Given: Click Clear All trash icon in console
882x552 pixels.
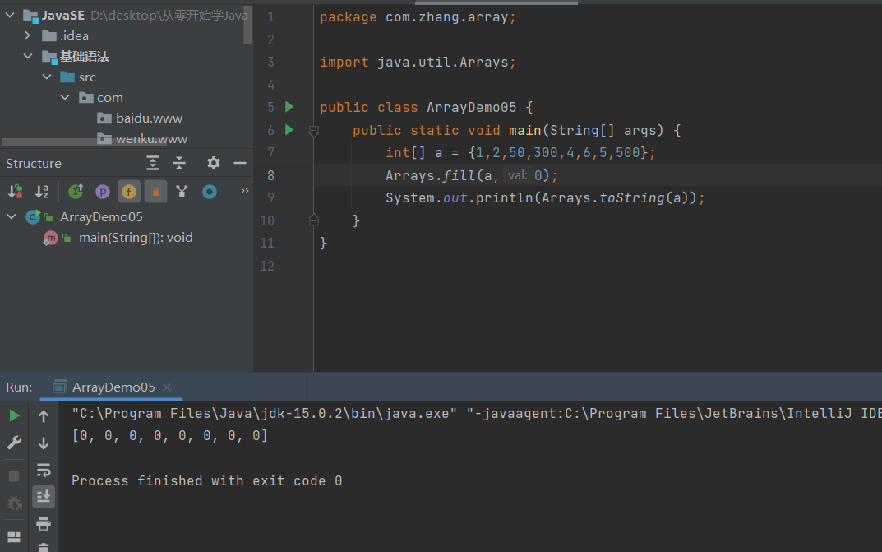Looking at the screenshot, I should 44,547.
